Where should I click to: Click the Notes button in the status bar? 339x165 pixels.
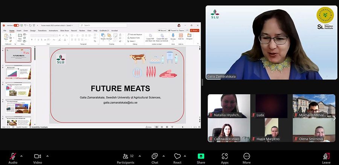149,127
